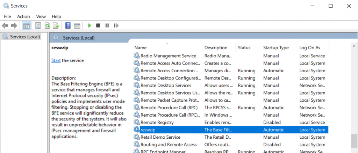Toggle Show/Hide Console Tree toolbar icon

point(26,25)
